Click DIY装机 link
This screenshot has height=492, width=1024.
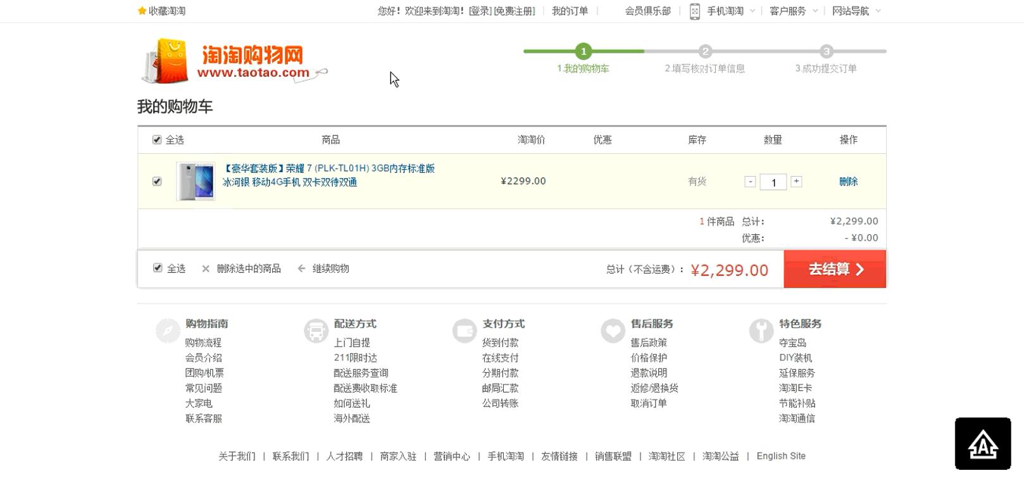point(796,358)
